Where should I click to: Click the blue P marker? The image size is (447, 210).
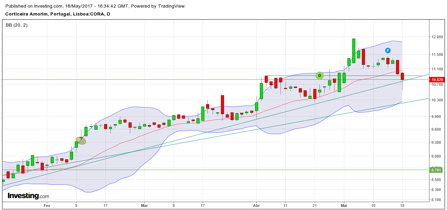[x=388, y=50]
